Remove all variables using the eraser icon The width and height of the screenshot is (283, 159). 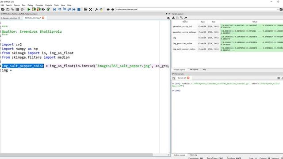[186, 18]
